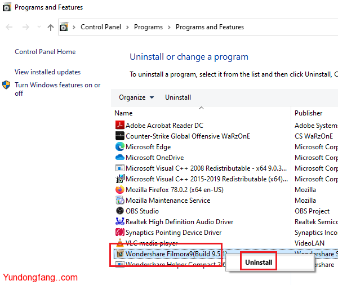This screenshot has width=338, height=285.
Task: Click the Mozilla Maintenance Service icon
Action: point(119,200)
